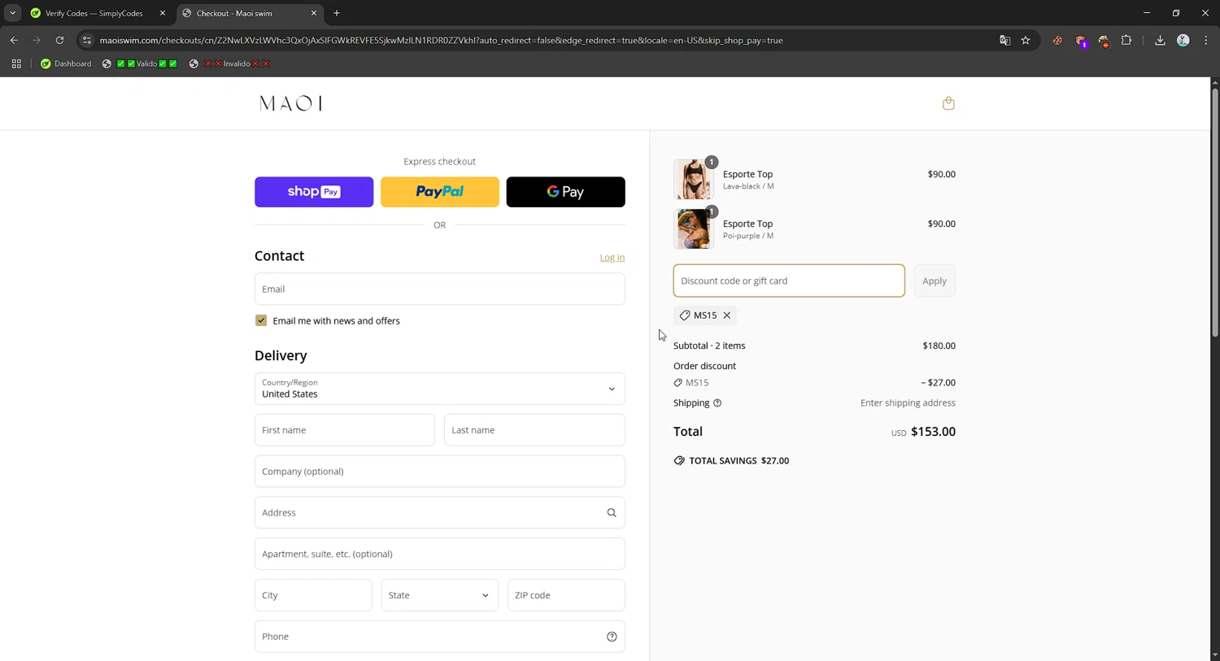Click the page vertical scrollbar
This screenshot has width=1220, height=661.
1215,211
